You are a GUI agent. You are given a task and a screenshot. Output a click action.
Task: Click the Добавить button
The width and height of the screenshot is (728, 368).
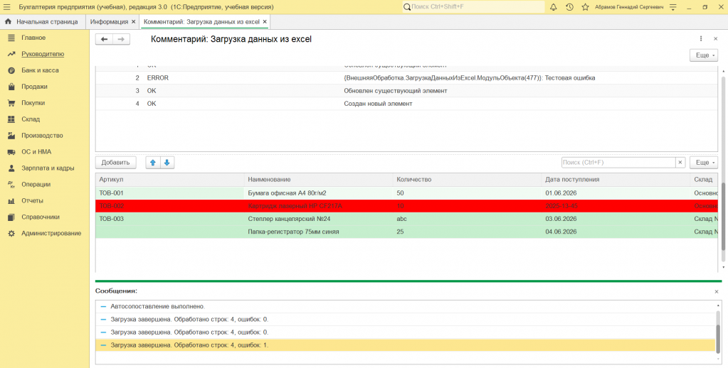tap(115, 163)
